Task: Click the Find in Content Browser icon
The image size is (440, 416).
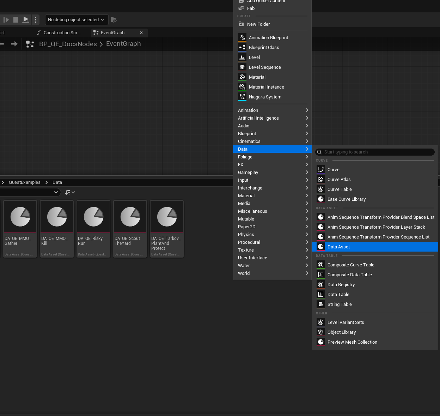Action: (114, 20)
